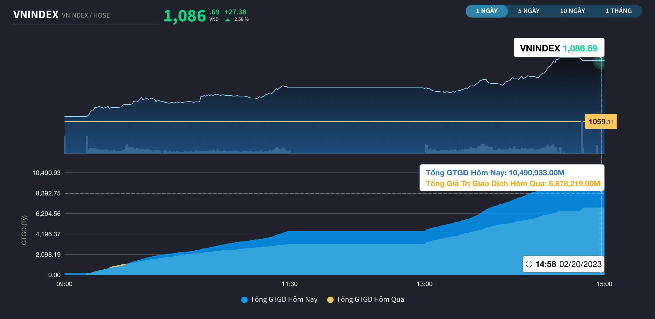
Task: Toggle the blue Tổng GTGD Hôm Nay legend dot
Action: (244, 300)
